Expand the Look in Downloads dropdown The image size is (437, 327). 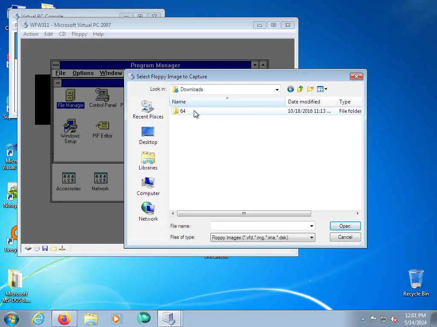click(x=277, y=89)
